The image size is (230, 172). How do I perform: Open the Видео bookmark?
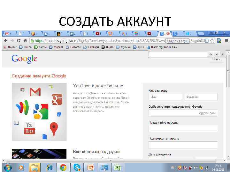pos(108,47)
